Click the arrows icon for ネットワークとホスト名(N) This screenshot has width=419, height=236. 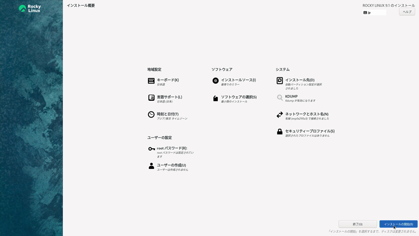280,115
